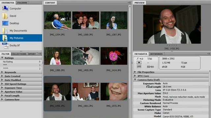Expand the Focal Length filter
Viewport: 211px width, 118px height.
coord(2,95)
